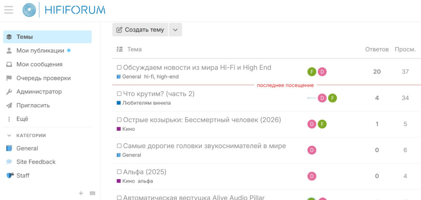Click the pink D avatar on Альфа topic
The image size is (421, 200).
(312, 176)
